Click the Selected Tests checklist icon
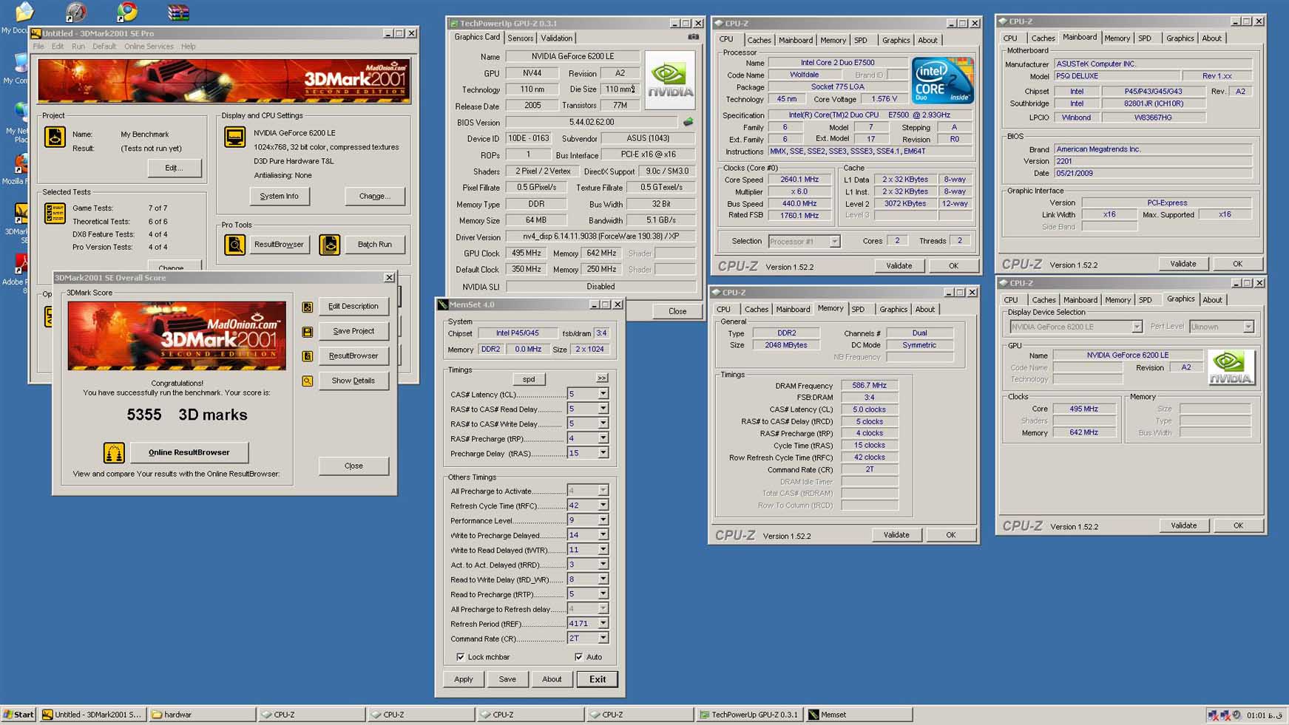 coord(55,214)
